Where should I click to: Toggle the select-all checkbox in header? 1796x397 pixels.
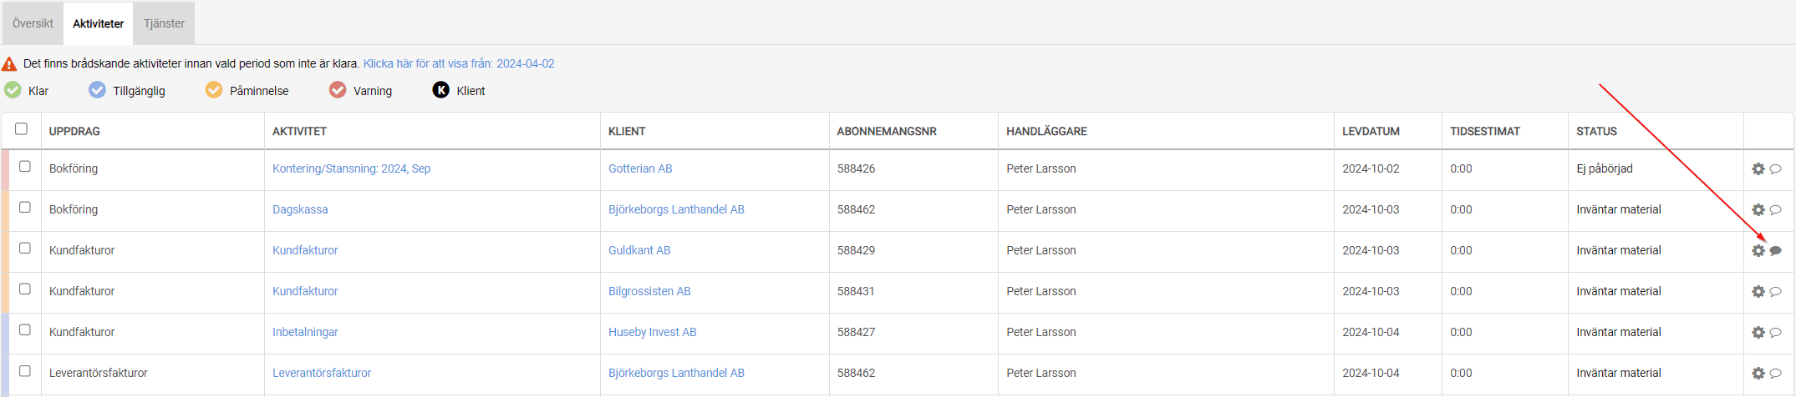click(22, 128)
